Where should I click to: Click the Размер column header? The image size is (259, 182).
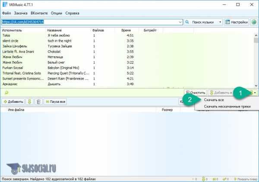click(167, 110)
